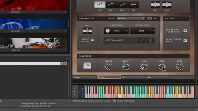This screenshot has width=198, height=111.
Task: Enable Select by MIDI icon
Action: tap(92, 40)
